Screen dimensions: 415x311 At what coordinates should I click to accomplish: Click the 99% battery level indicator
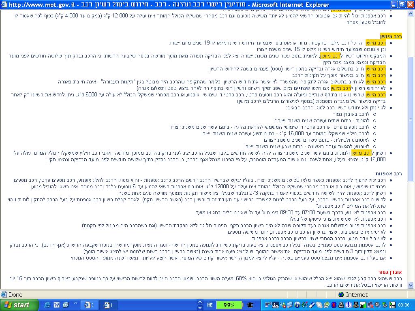tap(229, 305)
